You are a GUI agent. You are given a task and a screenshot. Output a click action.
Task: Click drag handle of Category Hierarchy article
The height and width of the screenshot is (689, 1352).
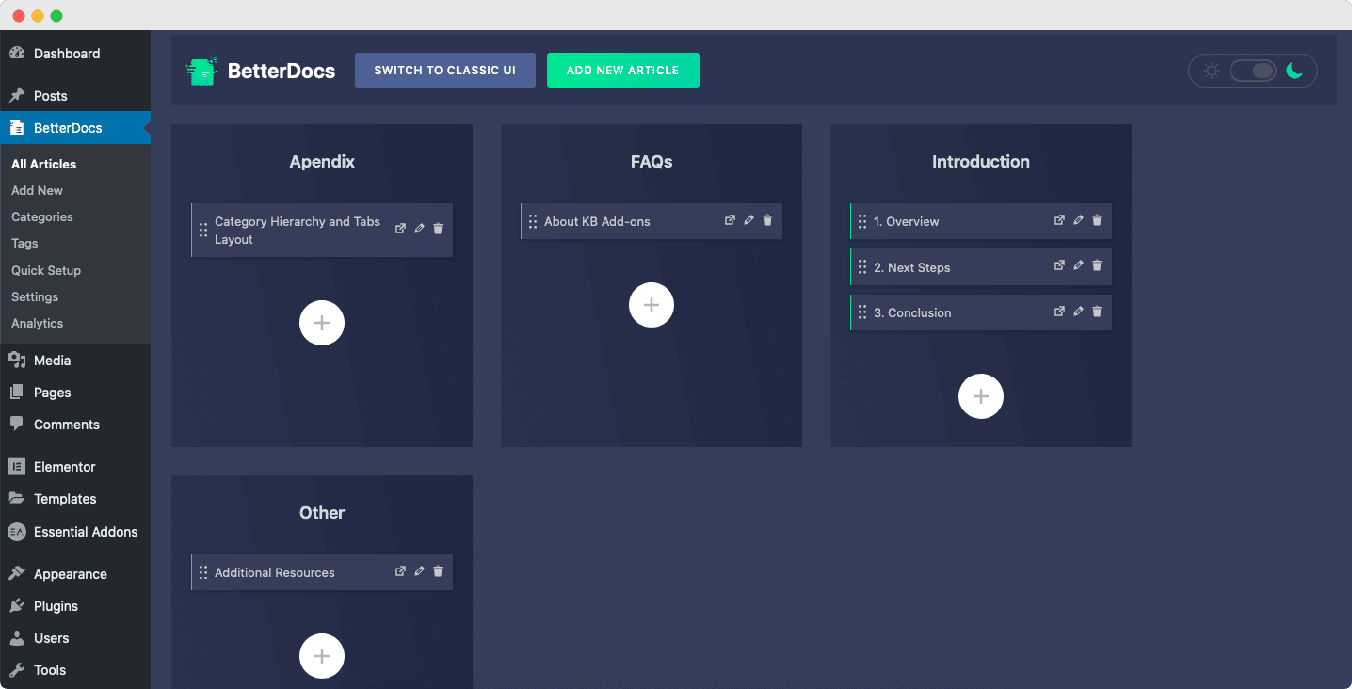click(203, 231)
